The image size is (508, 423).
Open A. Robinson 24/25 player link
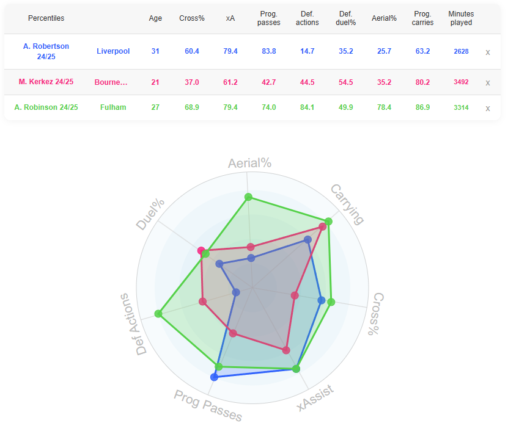pos(46,107)
